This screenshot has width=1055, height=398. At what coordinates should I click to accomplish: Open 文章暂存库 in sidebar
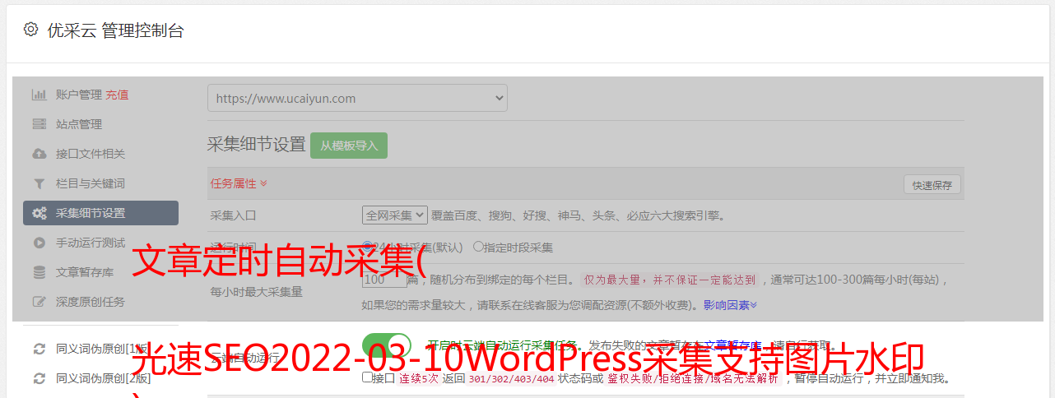[x=85, y=272]
